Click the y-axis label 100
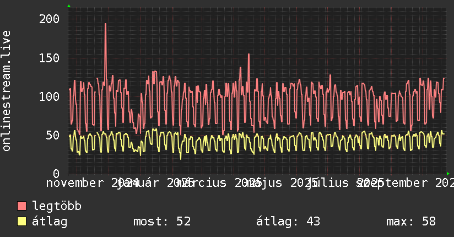 (x=49, y=96)
